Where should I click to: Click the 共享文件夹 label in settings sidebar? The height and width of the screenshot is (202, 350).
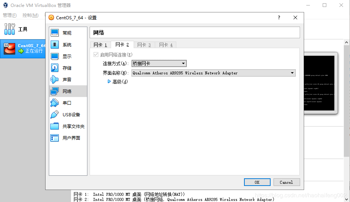tap(74, 126)
